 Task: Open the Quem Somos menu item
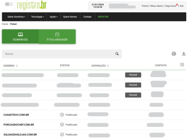point(70,17)
